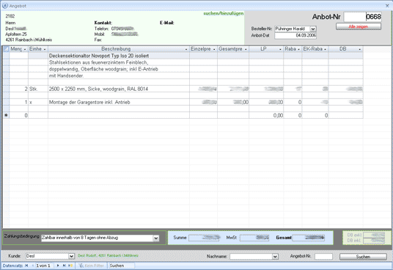Screen dimensions: 393x270
Task: Select cell 'Stahlsektionen aus feuerverzinktem Feinblech,'
Action: 119,62
